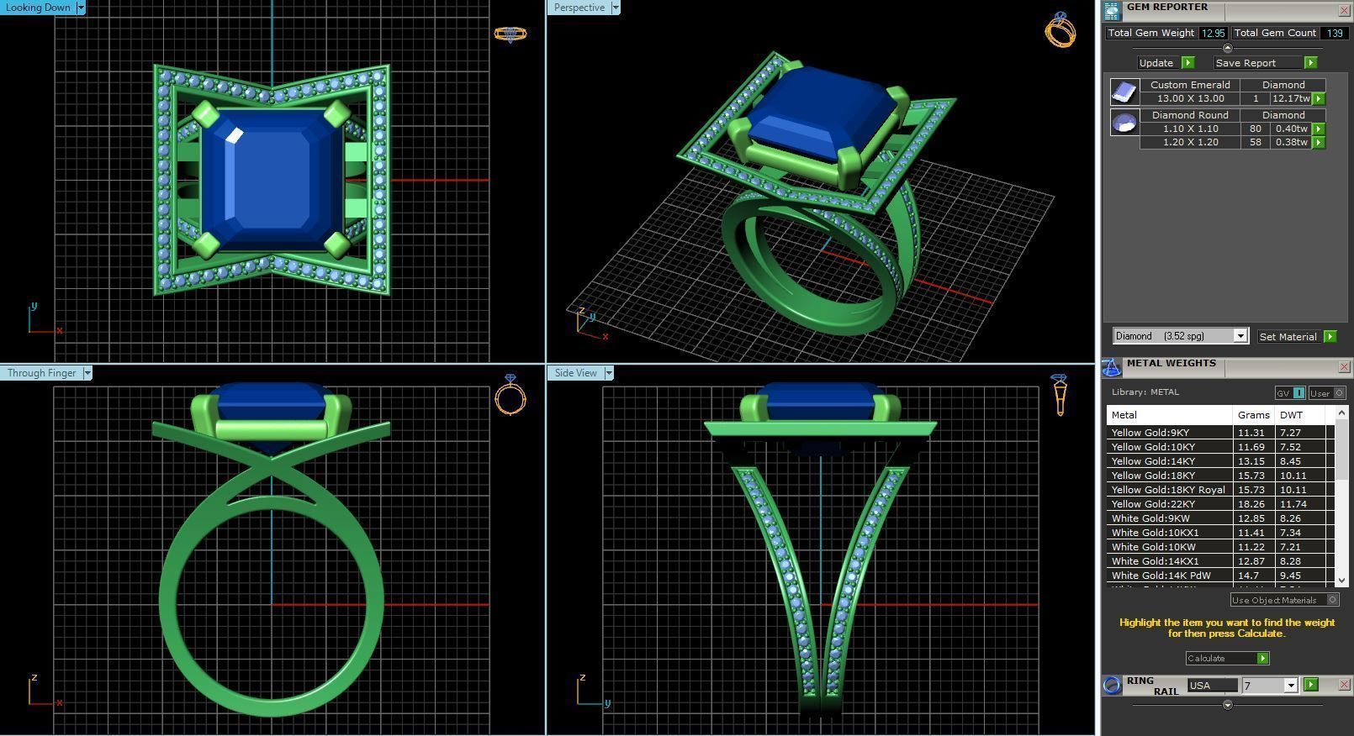
Task: Select the Looking Down viewport title
Action: 39,8
